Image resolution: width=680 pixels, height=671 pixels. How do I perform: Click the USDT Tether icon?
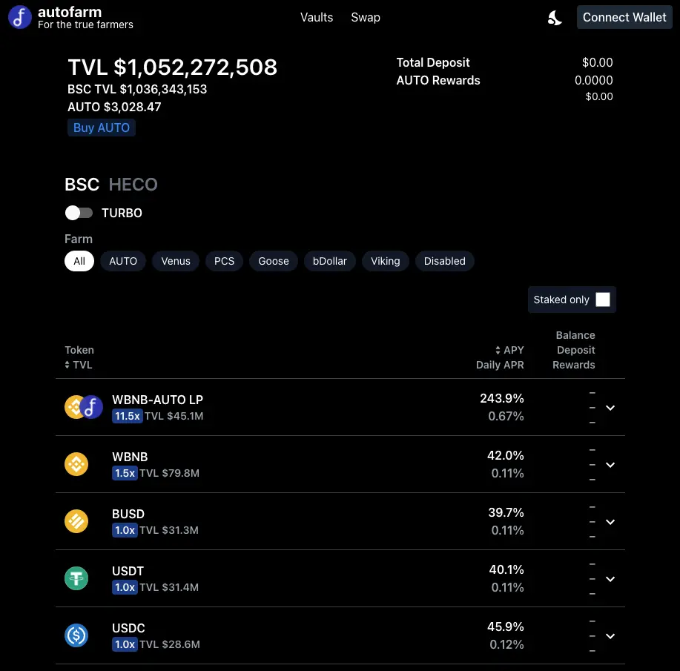click(76, 578)
